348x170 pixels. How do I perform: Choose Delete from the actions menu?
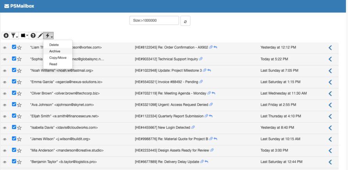click(54, 45)
